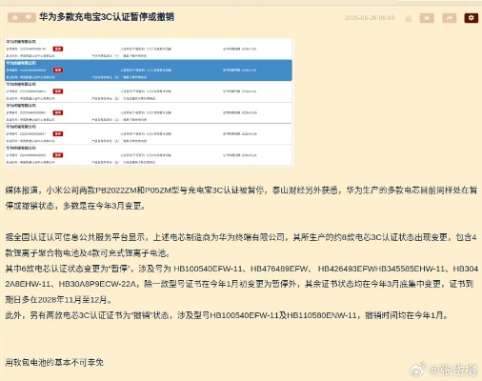Viewport: 482px width, 381px height.
Task: Click the line starting with 其中6款电芯认证状态
Action: click(242, 284)
